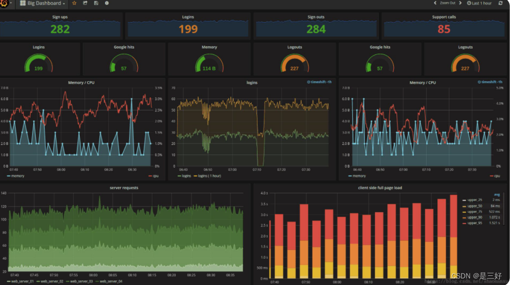The width and height of the screenshot is (510, 285).
Task: Star the dashboard as favorite
Action: click(x=74, y=3)
